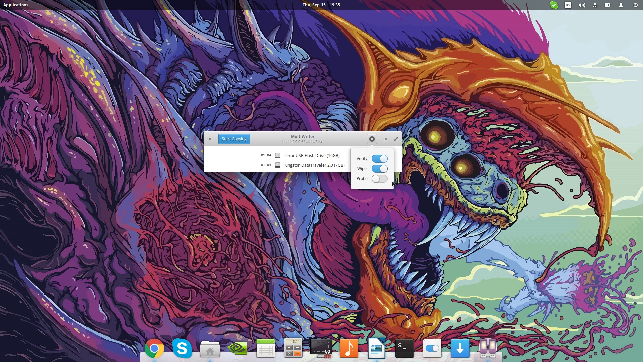Open the sound volume indicator
The width and height of the screenshot is (643, 362).
[582, 5]
